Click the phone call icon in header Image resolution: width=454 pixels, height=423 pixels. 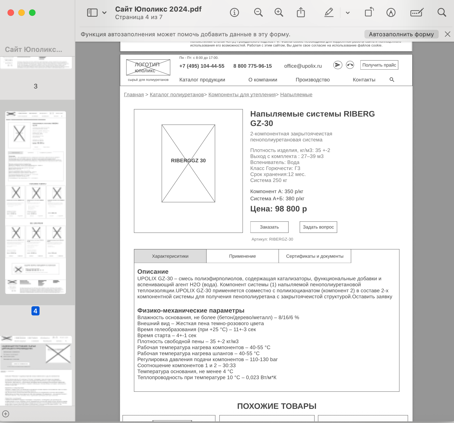(350, 65)
